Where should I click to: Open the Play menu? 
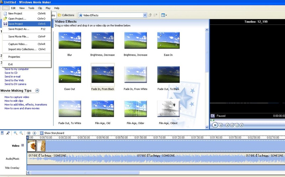point(48,8)
